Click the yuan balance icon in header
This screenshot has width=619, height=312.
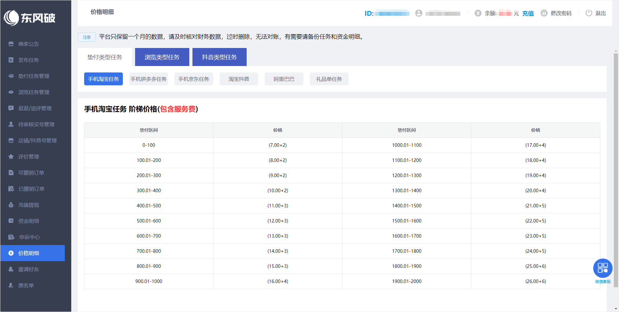point(478,13)
